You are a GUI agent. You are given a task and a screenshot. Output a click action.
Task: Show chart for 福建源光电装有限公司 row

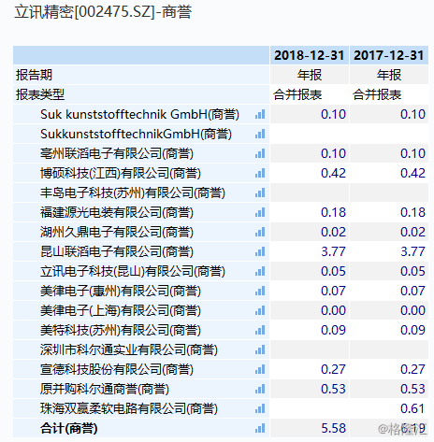click(x=260, y=212)
